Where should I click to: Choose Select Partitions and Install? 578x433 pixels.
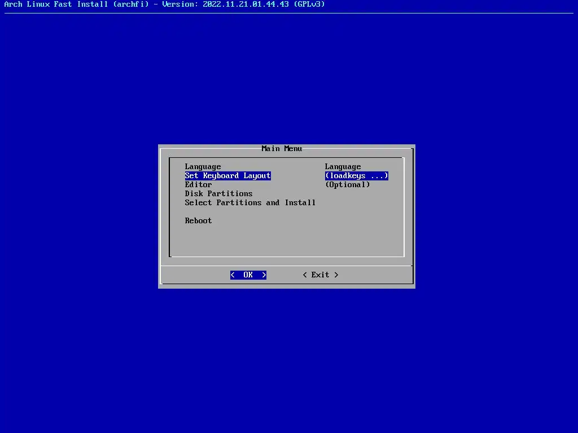[250, 203]
